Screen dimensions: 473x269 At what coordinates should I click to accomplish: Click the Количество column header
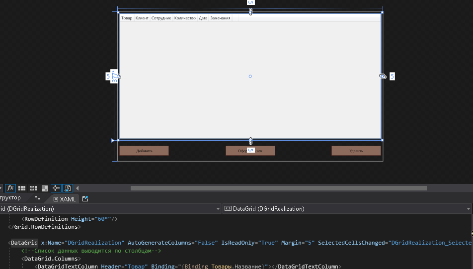[185, 18]
